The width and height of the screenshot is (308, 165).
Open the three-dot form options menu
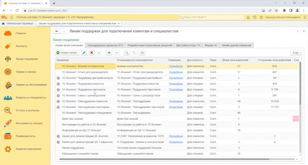coord(298,31)
